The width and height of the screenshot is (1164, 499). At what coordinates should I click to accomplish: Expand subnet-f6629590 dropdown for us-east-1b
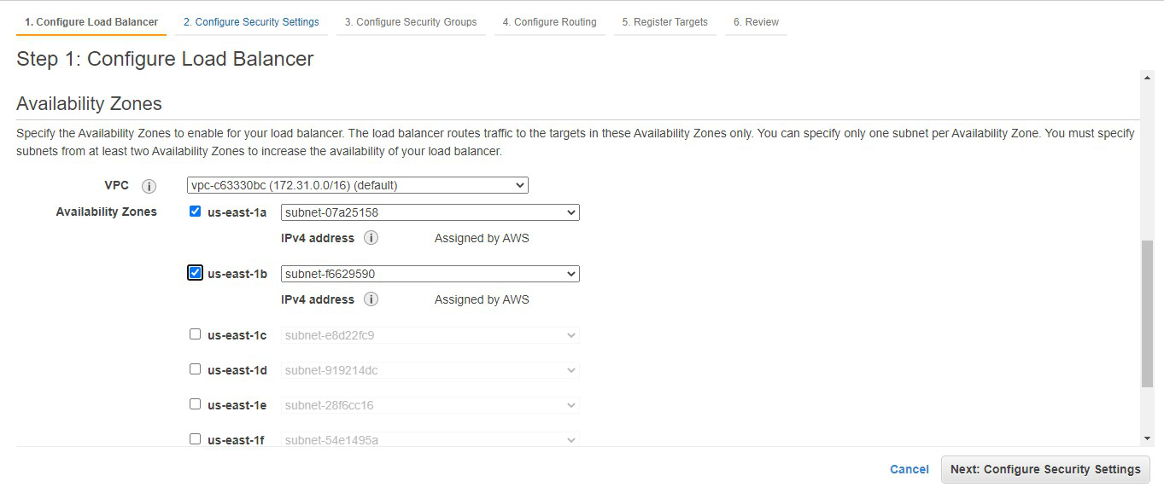[x=430, y=274]
